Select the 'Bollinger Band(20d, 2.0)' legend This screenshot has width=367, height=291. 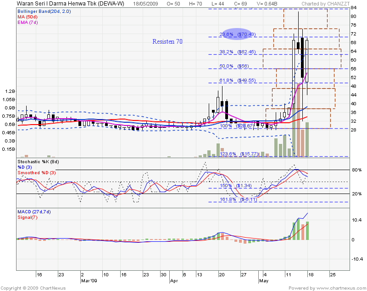(44, 11)
